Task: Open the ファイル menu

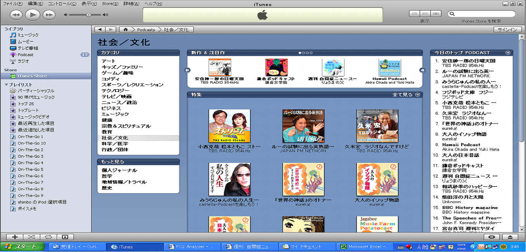Action: click(13, 3)
